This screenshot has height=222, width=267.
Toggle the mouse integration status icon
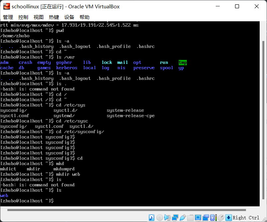tap(221, 217)
